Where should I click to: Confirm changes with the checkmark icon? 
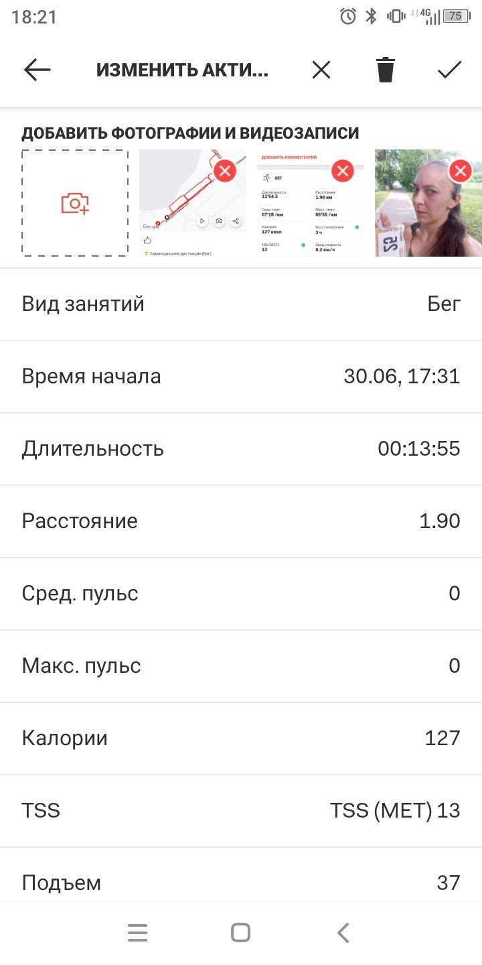[x=449, y=70]
